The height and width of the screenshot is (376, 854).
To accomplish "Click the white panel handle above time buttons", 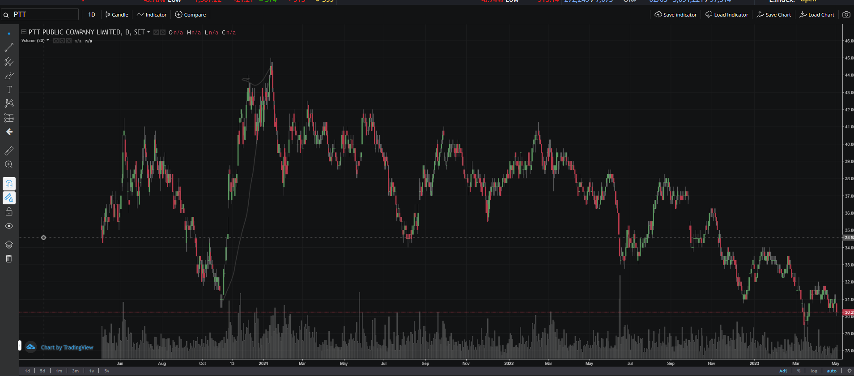I will [20, 345].
